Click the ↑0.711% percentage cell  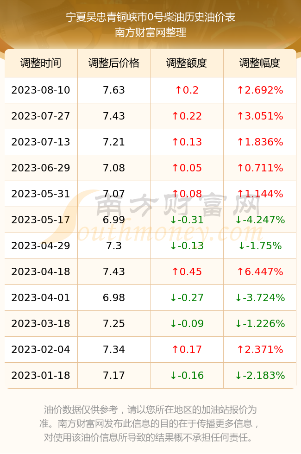260,168
